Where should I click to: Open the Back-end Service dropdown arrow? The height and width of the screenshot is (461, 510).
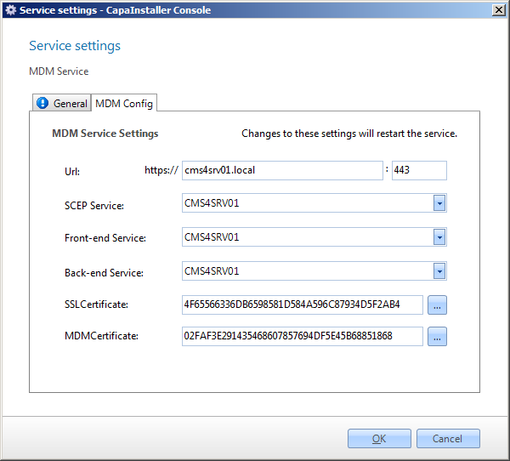pyautogui.click(x=439, y=271)
